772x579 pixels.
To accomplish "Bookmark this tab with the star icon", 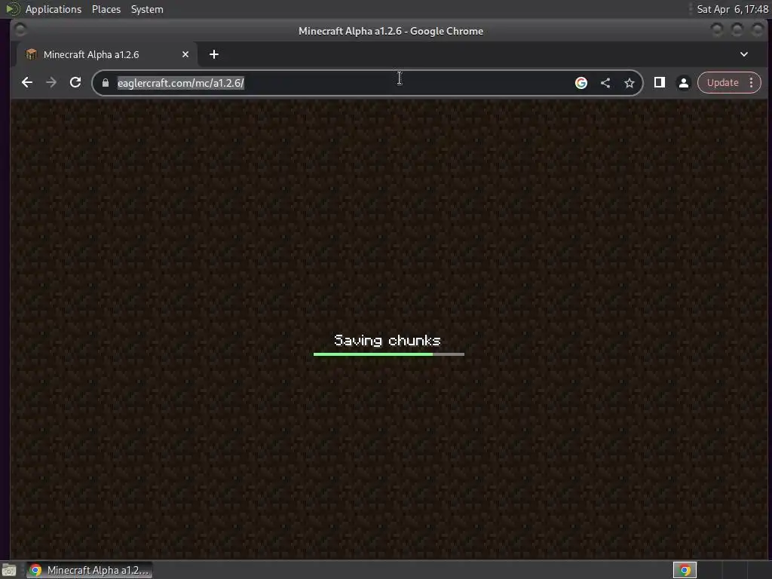I will [x=630, y=83].
